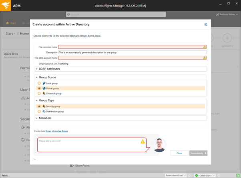This screenshot has width=241, height=178.
Task: Click the Universal group icon
Action: tap(44, 94)
